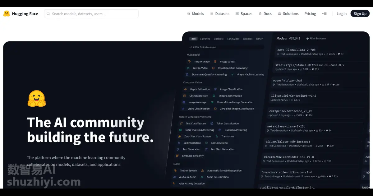
Task: Open the Pricing page
Action: click(310, 14)
